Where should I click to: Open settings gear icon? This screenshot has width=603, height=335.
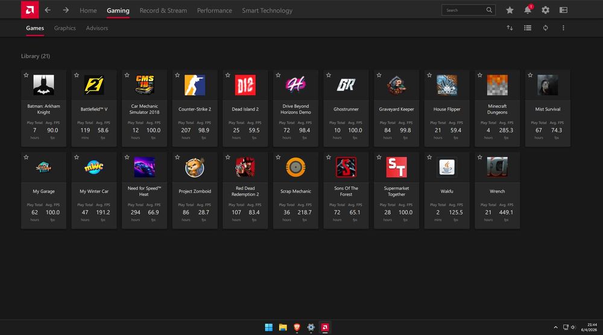tap(545, 10)
